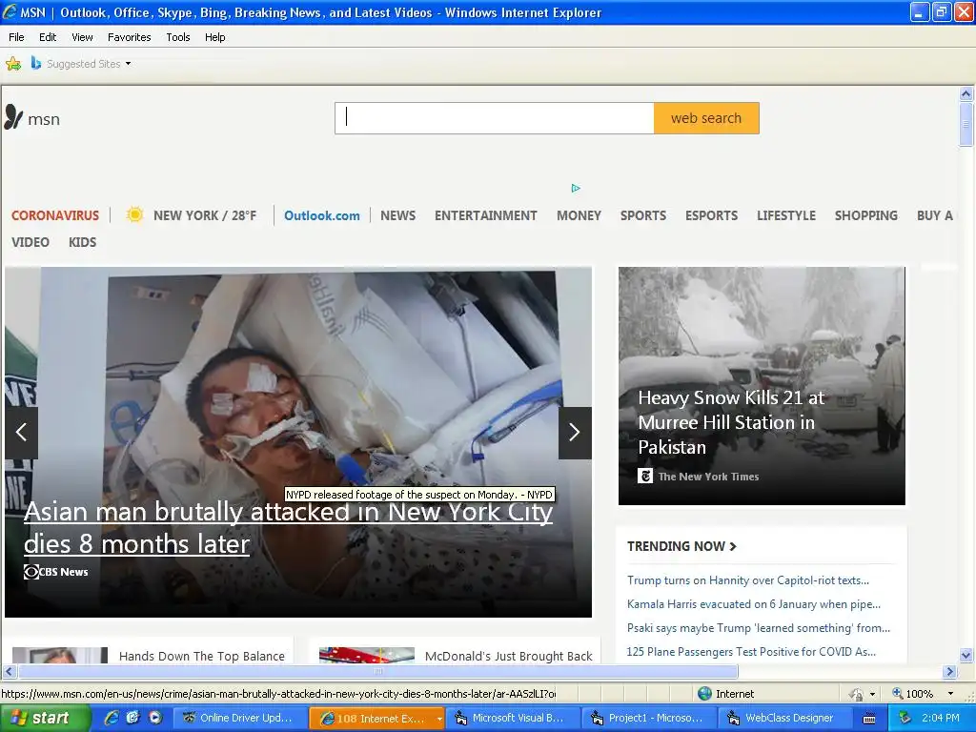Click the horizontal scrollbar right arrow

click(950, 672)
